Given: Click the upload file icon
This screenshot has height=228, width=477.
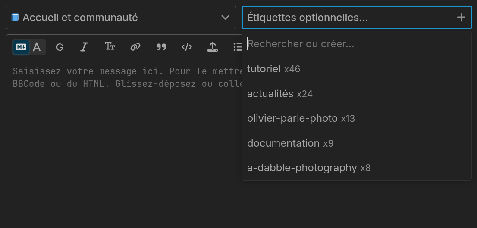Looking at the screenshot, I should click(212, 47).
